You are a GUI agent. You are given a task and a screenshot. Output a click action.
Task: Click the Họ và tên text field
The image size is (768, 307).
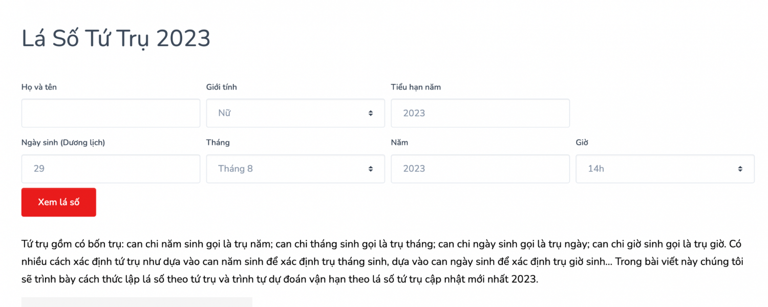tap(111, 113)
